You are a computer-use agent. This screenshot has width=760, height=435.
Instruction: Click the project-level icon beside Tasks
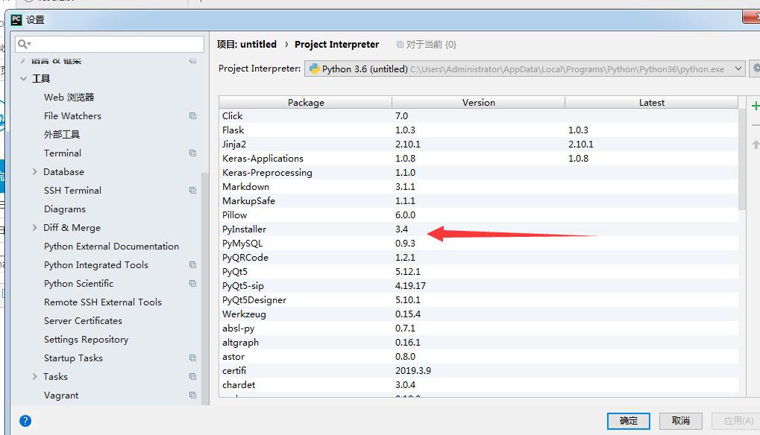tap(192, 376)
